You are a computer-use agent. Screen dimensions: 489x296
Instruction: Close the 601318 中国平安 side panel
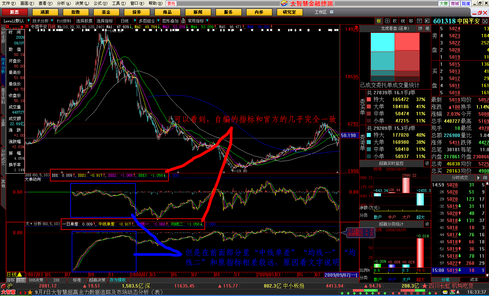pyautogui.click(x=485, y=21)
